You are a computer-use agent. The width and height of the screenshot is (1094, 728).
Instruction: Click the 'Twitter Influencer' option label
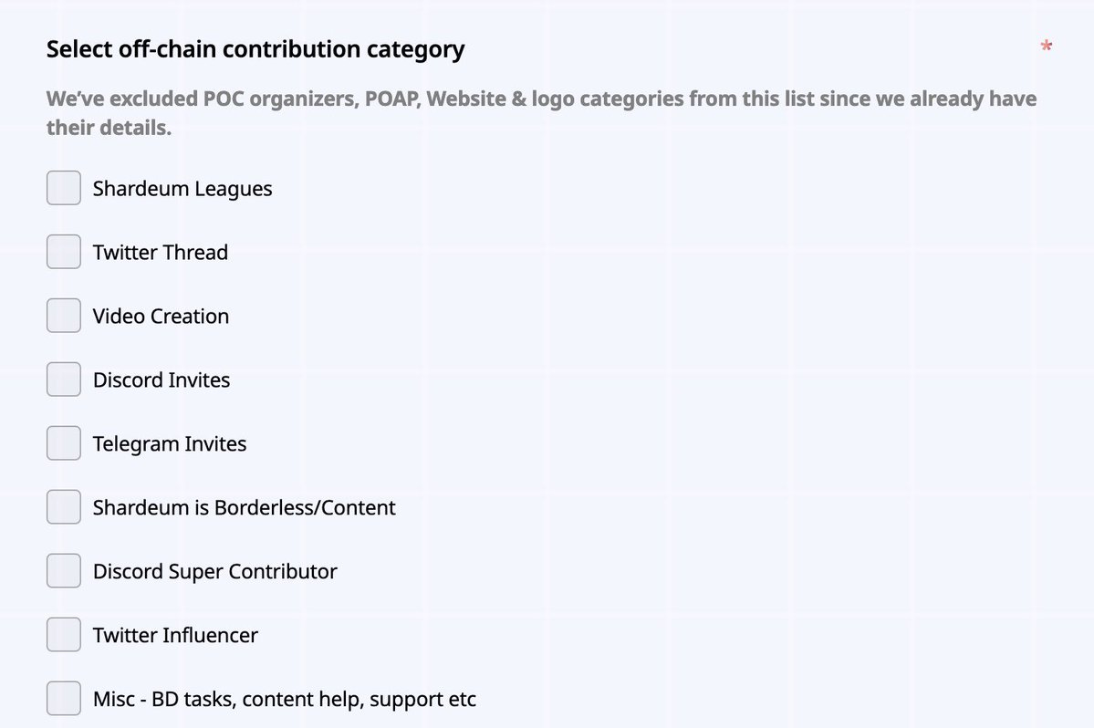(x=175, y=635)
